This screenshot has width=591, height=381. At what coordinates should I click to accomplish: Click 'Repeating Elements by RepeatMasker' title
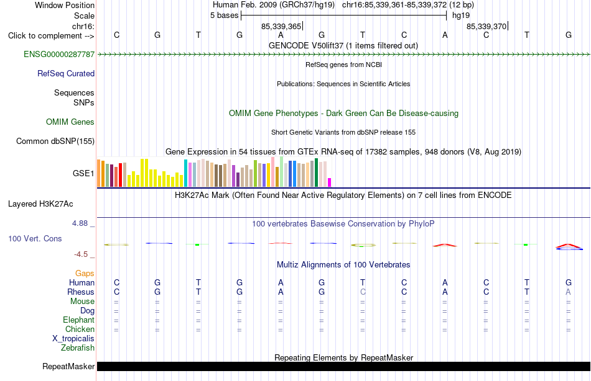point(344,357)
